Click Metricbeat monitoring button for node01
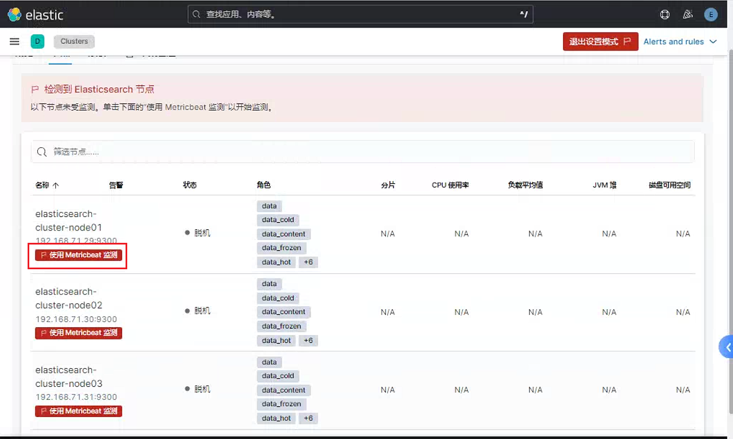 pos(79,255)
